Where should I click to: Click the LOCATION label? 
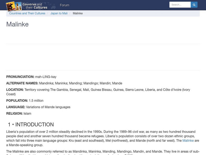point(15,90)
